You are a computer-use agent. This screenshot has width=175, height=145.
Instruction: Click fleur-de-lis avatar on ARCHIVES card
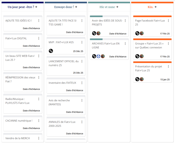click(99, 56)
